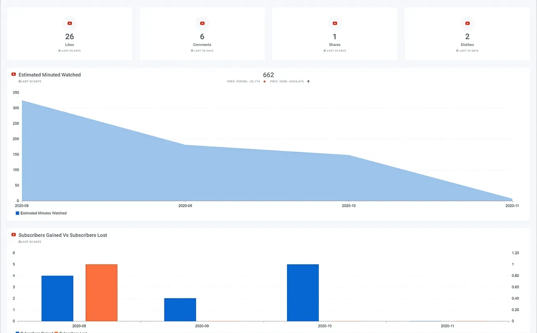Click the black up arrow after Prev. Year
Viewport: 537px width, 333px height.
(x=308, y=81)
